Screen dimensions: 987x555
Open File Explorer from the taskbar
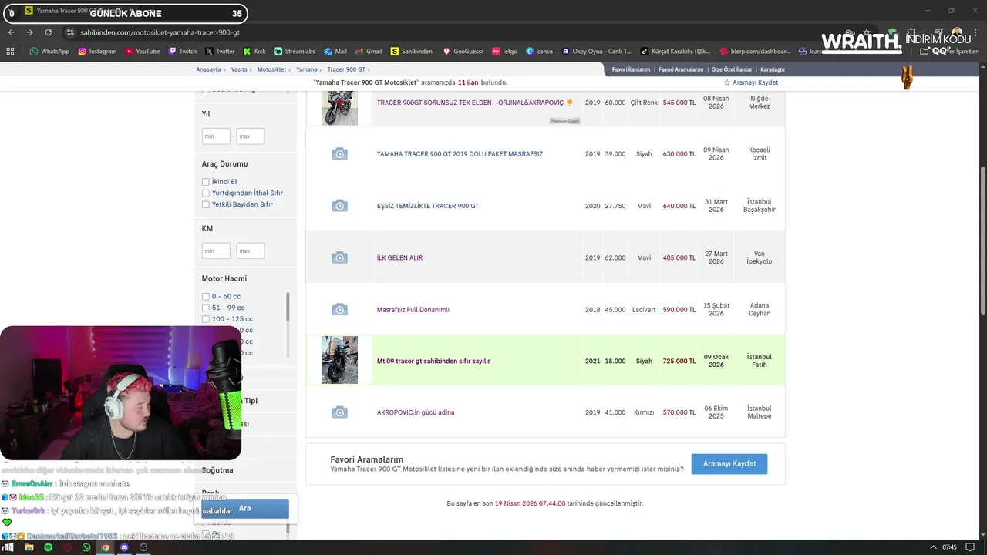pos(29,547)
